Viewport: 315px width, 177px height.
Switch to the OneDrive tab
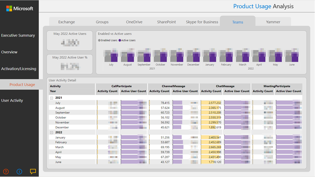[x=134, y=22]
